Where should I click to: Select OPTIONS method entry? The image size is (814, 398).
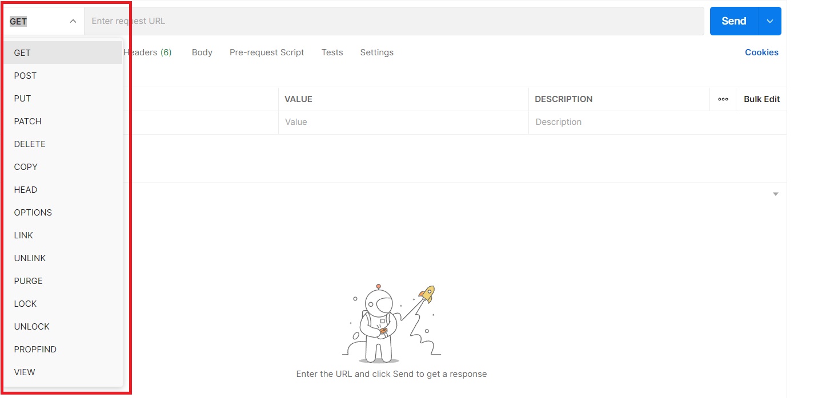(x=63, y=212)
